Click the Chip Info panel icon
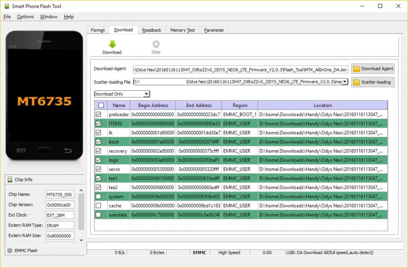The width and height of the screenshot is (408, 268). (x=9, y=180)
